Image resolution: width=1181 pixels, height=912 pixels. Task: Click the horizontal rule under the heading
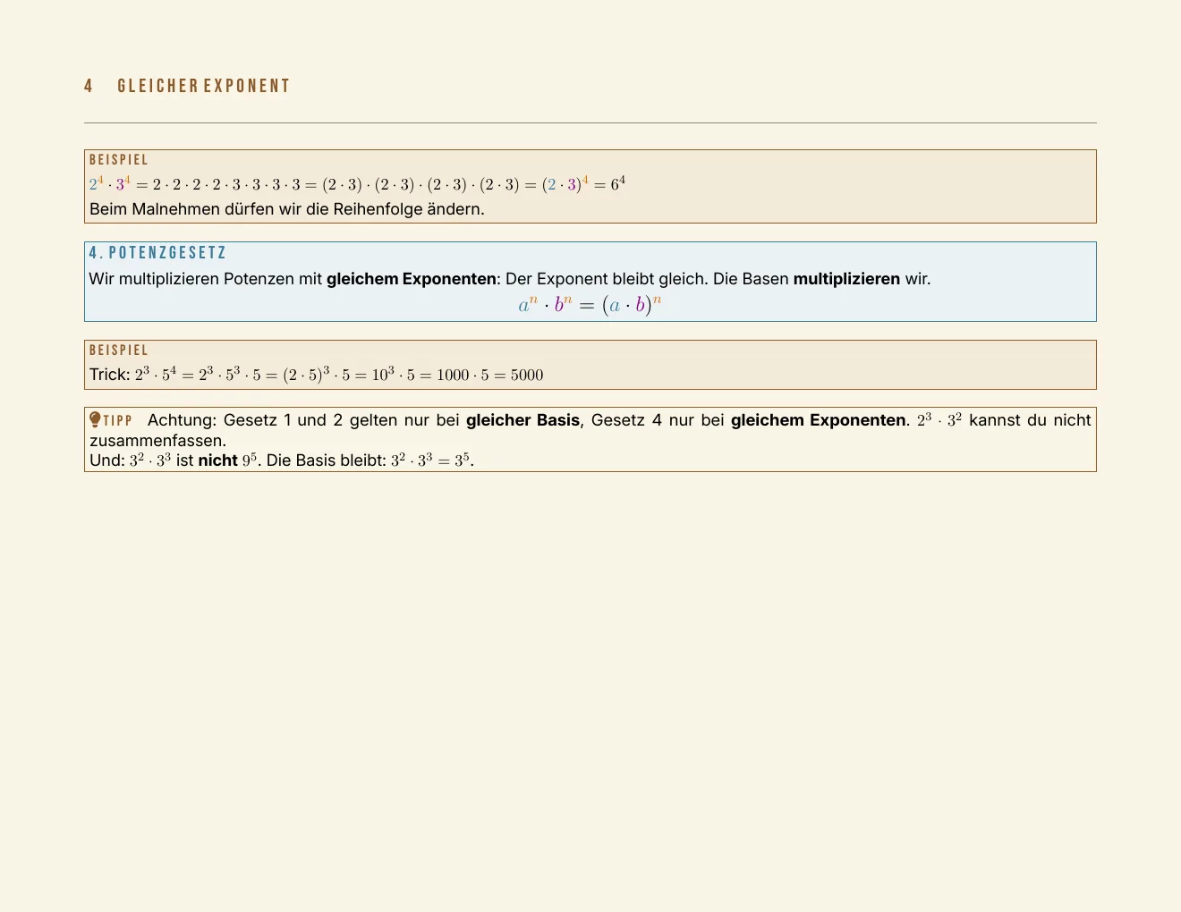tap(590, 122)
